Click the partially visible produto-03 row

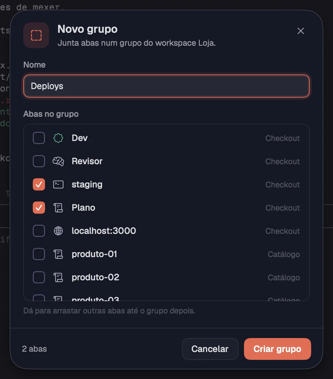pos(166,297)
